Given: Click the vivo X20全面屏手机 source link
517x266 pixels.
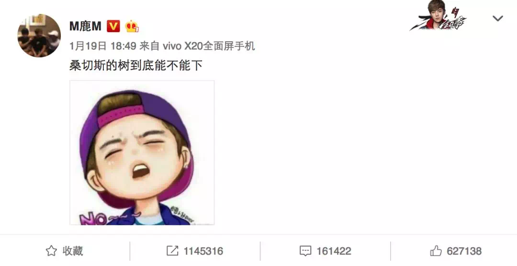Looking at the screenshot, I should 209,46.
